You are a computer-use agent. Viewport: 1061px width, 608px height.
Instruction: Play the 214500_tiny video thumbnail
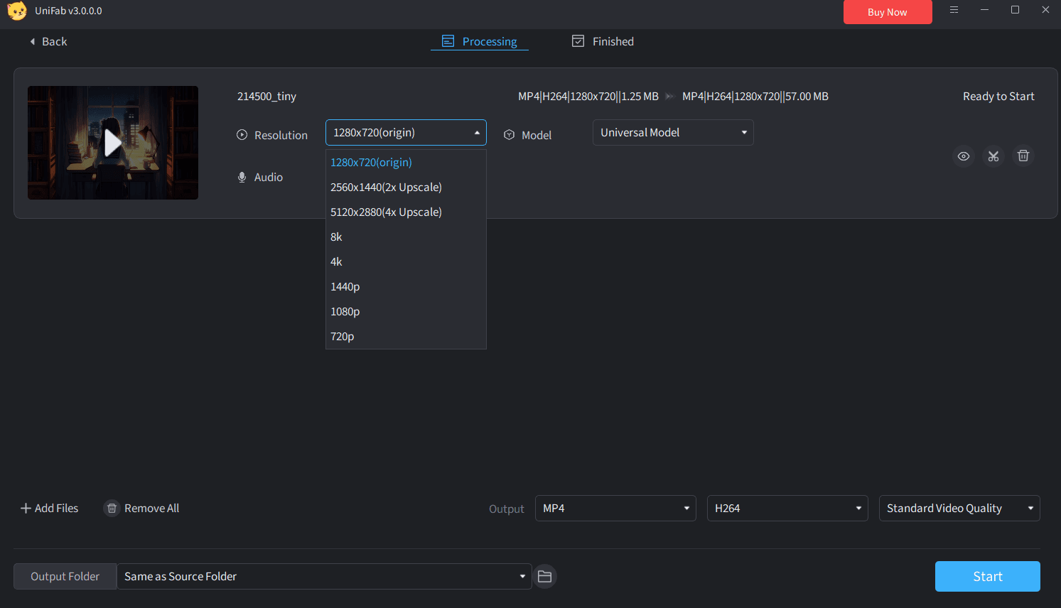click(112, 142)
